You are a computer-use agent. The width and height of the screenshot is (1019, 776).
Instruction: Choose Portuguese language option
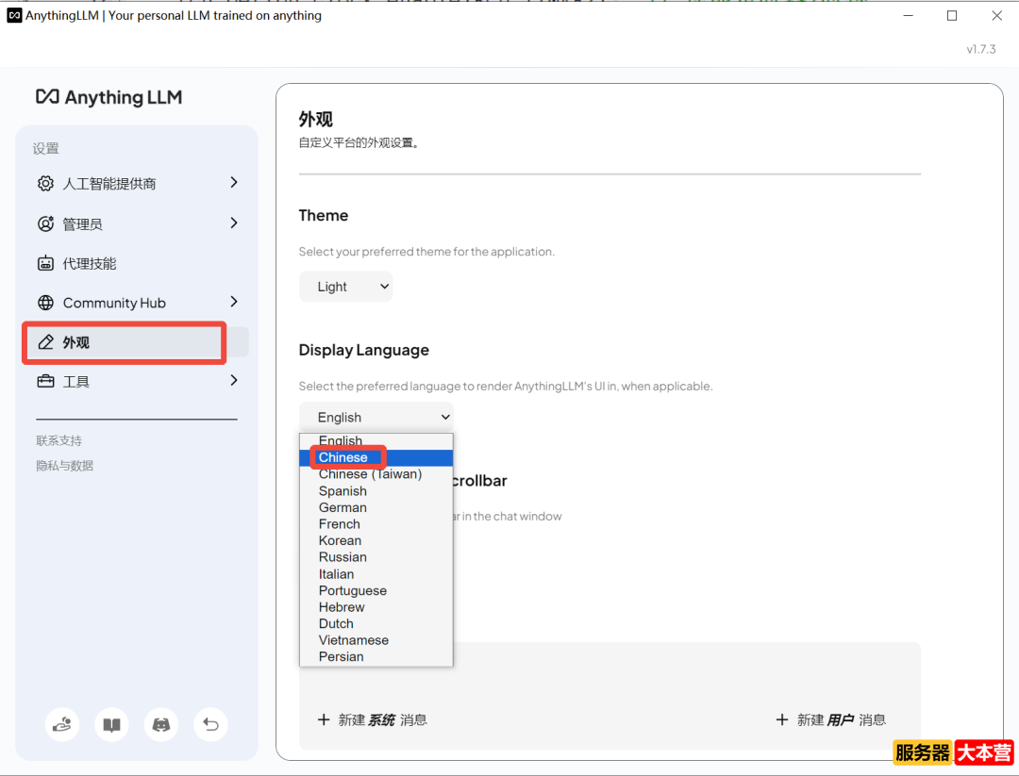(x=376, y=590)
